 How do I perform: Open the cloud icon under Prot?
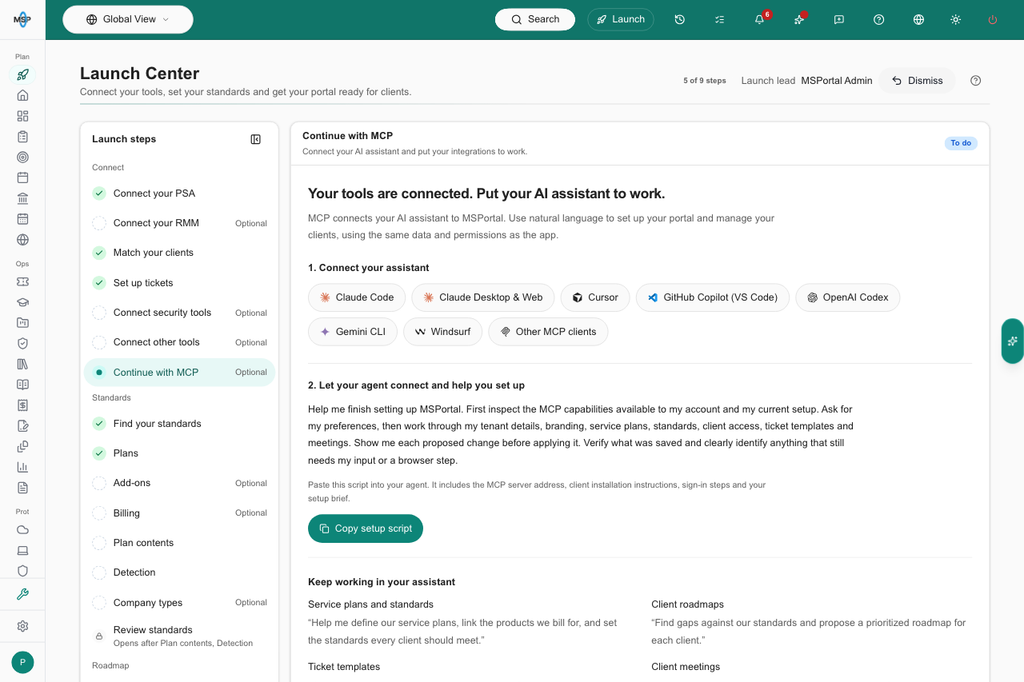click(x=22, y=529)
